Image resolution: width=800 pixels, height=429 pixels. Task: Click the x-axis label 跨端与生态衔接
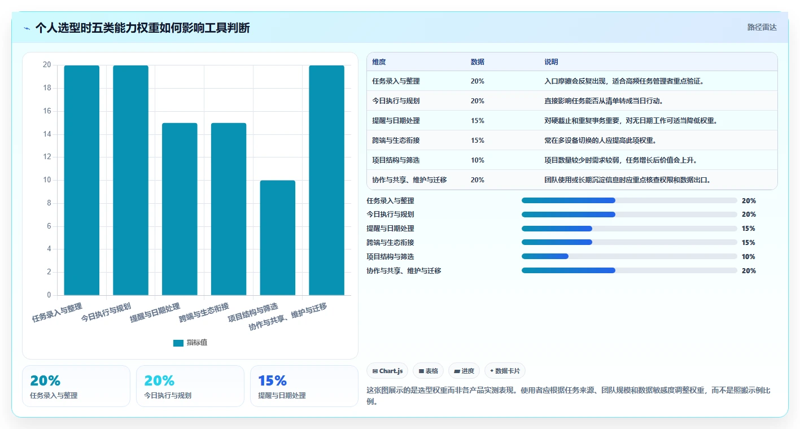coord(204,312)
